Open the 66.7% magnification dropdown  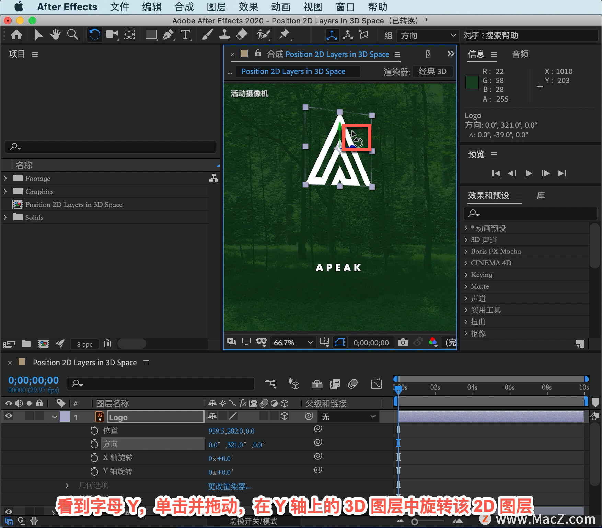tap(292, 342)
